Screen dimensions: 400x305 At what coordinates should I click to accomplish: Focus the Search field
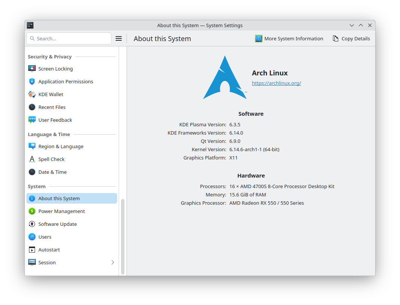(x=69, y=38)
